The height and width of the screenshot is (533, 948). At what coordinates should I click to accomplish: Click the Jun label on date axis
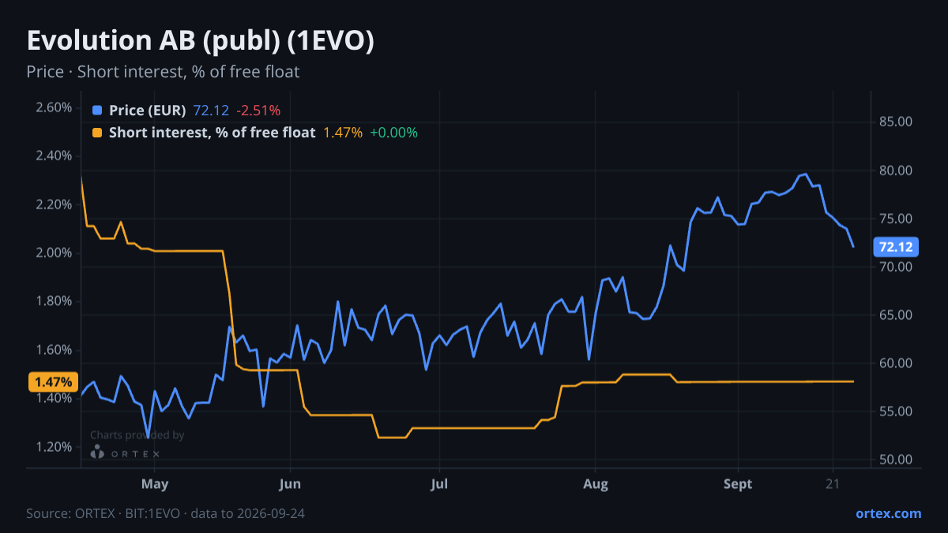290,483
